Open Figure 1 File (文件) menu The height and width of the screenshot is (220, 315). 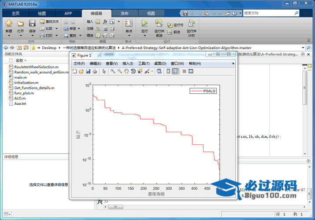point(79,63)
